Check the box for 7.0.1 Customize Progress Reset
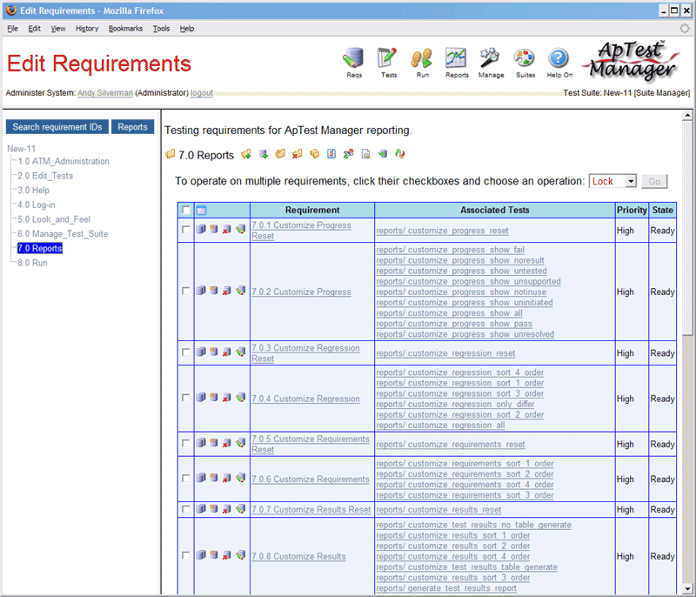The width and height of the screenshot is (696, 597). [x=185, y=230]
